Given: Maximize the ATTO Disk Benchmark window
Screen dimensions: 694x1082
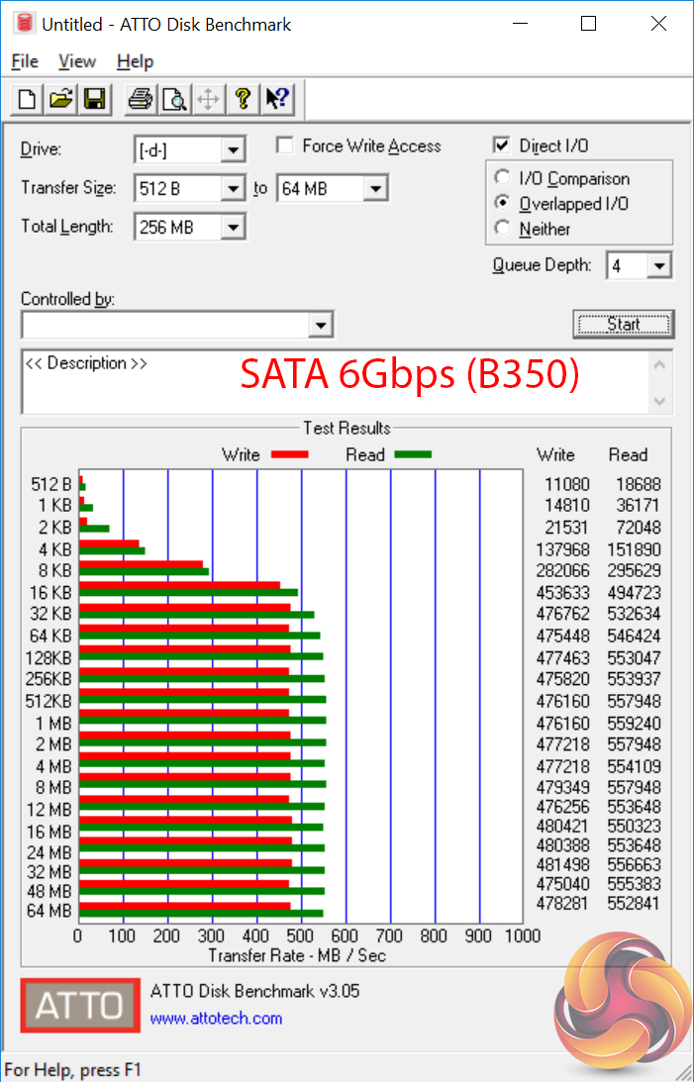Looking at the screenshot, I should (588, 24).
